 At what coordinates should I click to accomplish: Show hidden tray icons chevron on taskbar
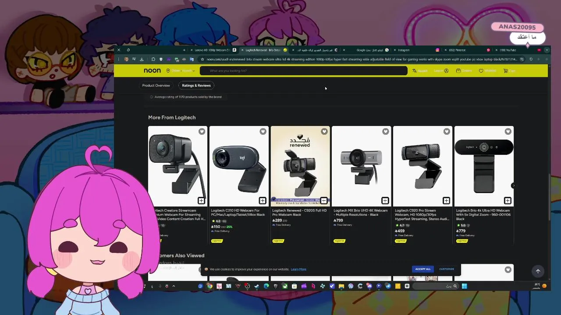[174, 286]
